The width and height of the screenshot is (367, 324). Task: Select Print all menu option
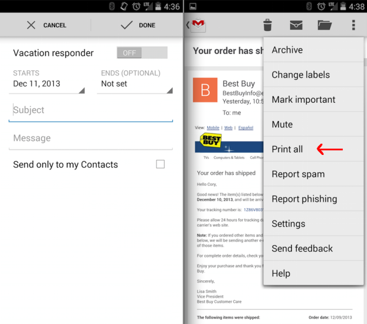pyautogui.click(x=313, y=149)
